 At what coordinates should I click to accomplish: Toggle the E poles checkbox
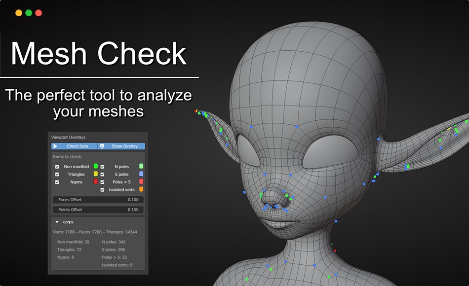[x=102, y=174]
